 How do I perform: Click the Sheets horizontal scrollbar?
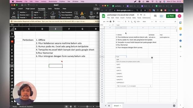click(x=116, y=103)
